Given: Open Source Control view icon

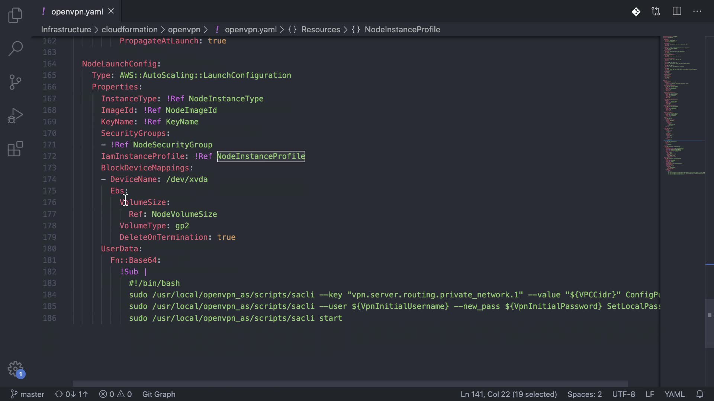Looking at the screenshot, I should click(15, 82).
